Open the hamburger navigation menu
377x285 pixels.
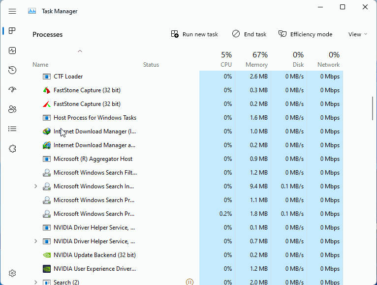(x=12, y=11)
